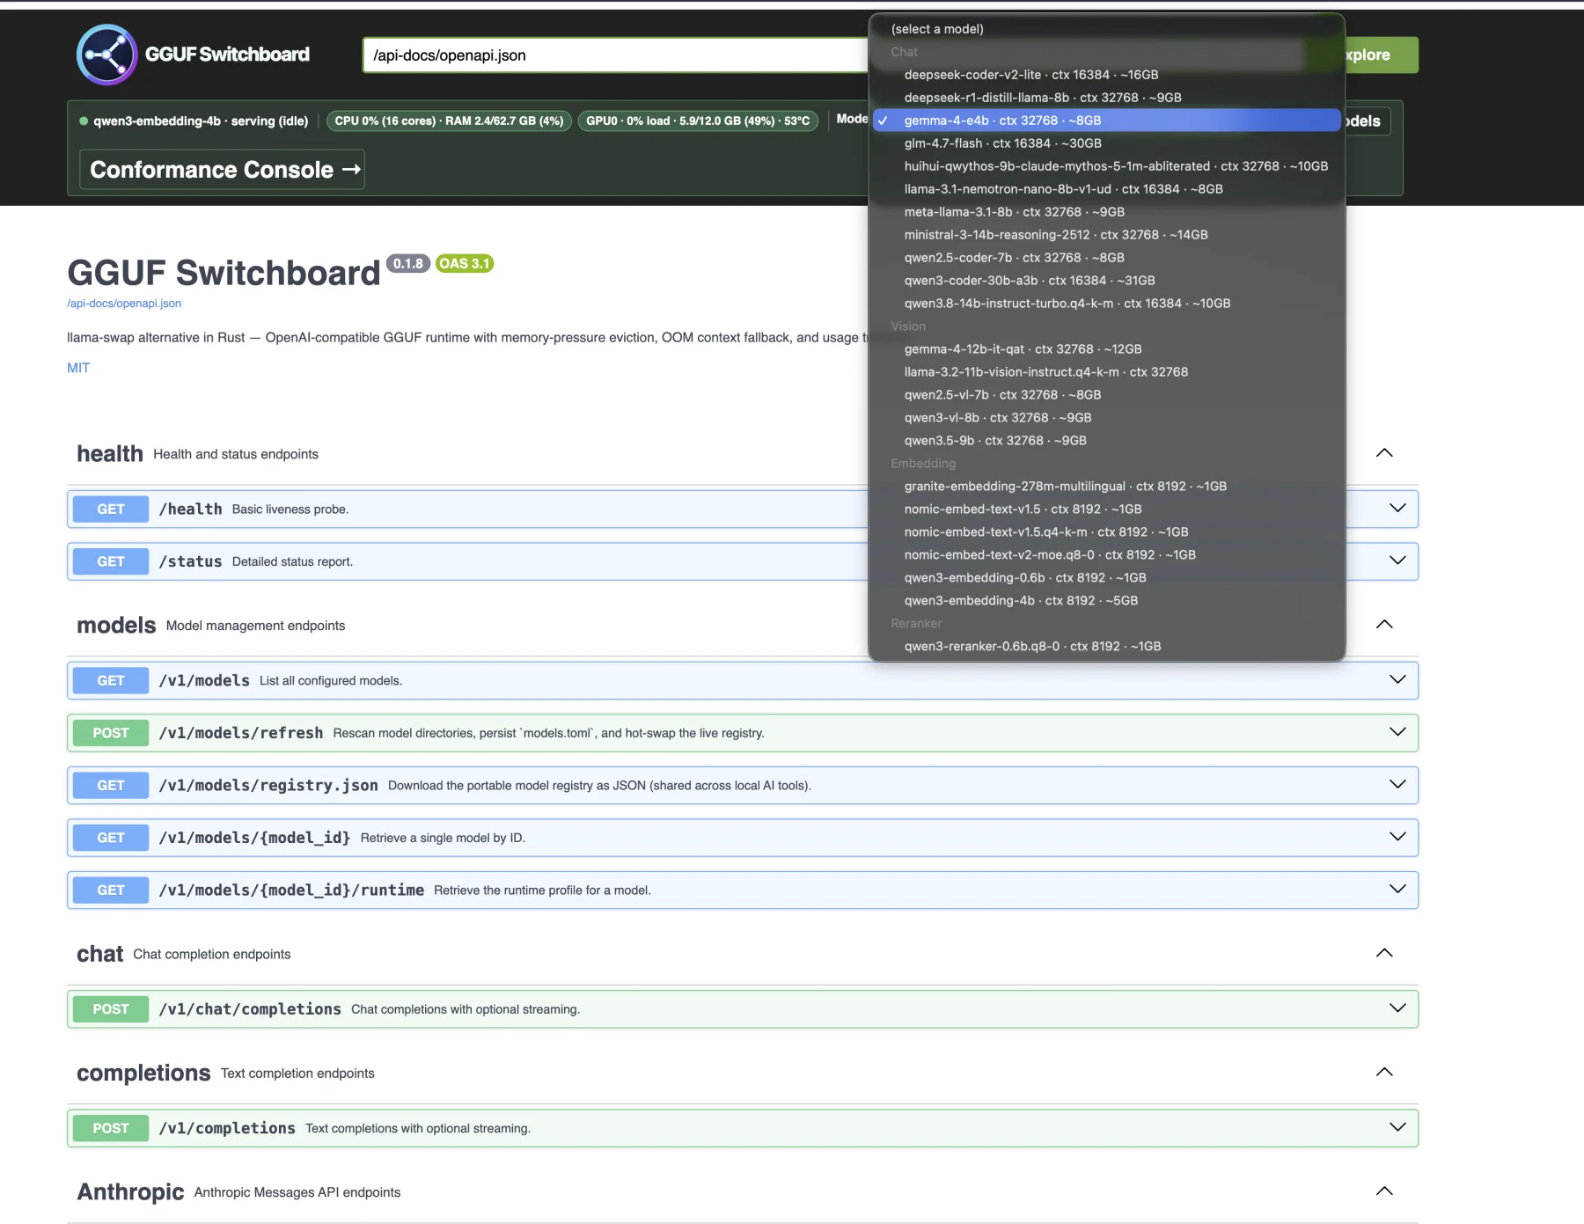Click the GET badge for /health
The height and width of the screenshot is (1224, 1584).
coord(111,509)
